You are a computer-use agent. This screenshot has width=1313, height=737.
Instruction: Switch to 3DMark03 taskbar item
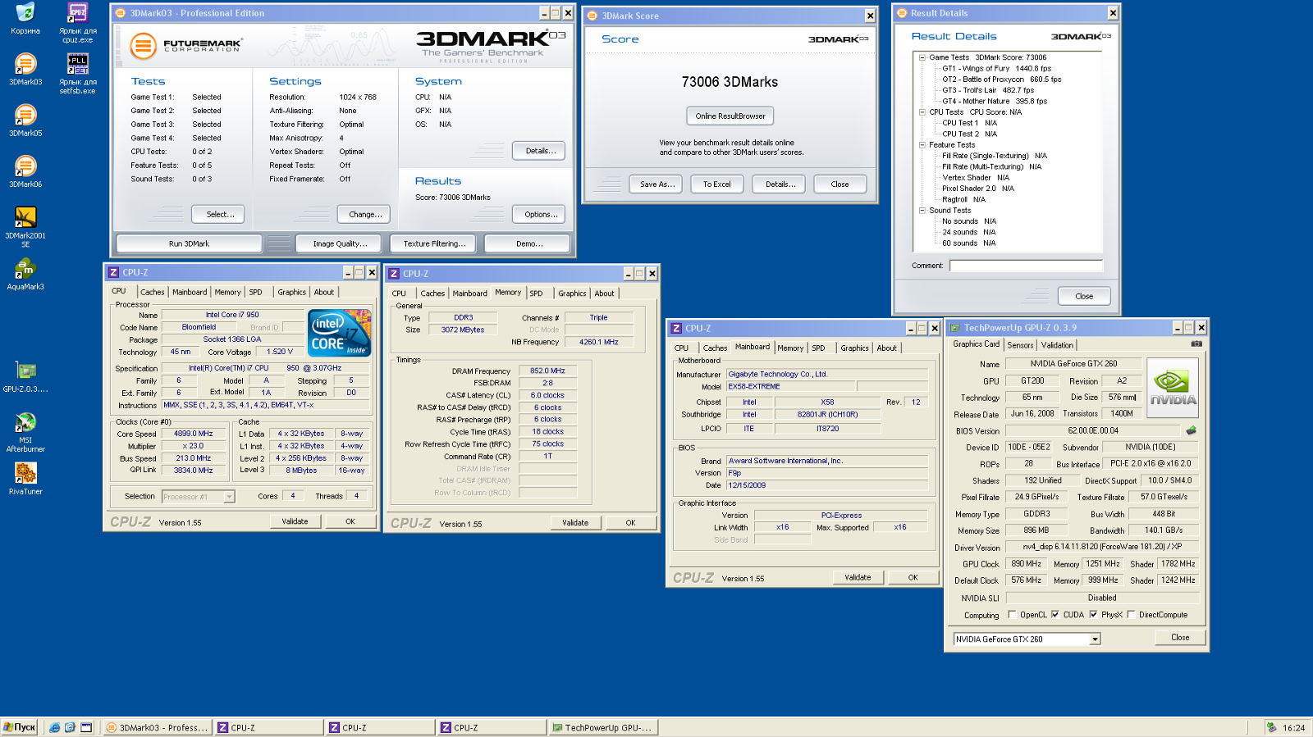coord(158,727)
